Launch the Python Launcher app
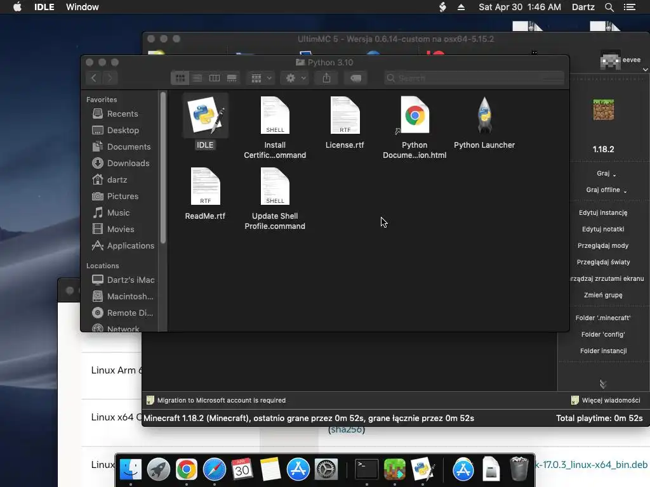 [484, 115]
